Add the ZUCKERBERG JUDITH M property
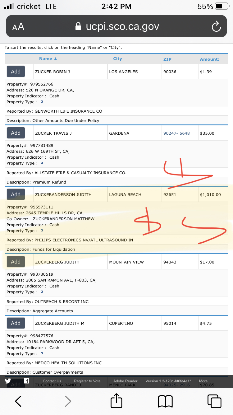 click(16, 323)
